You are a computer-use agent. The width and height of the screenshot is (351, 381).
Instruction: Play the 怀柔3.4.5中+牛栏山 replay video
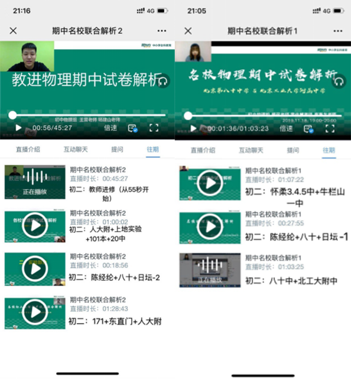coord(211,184)
